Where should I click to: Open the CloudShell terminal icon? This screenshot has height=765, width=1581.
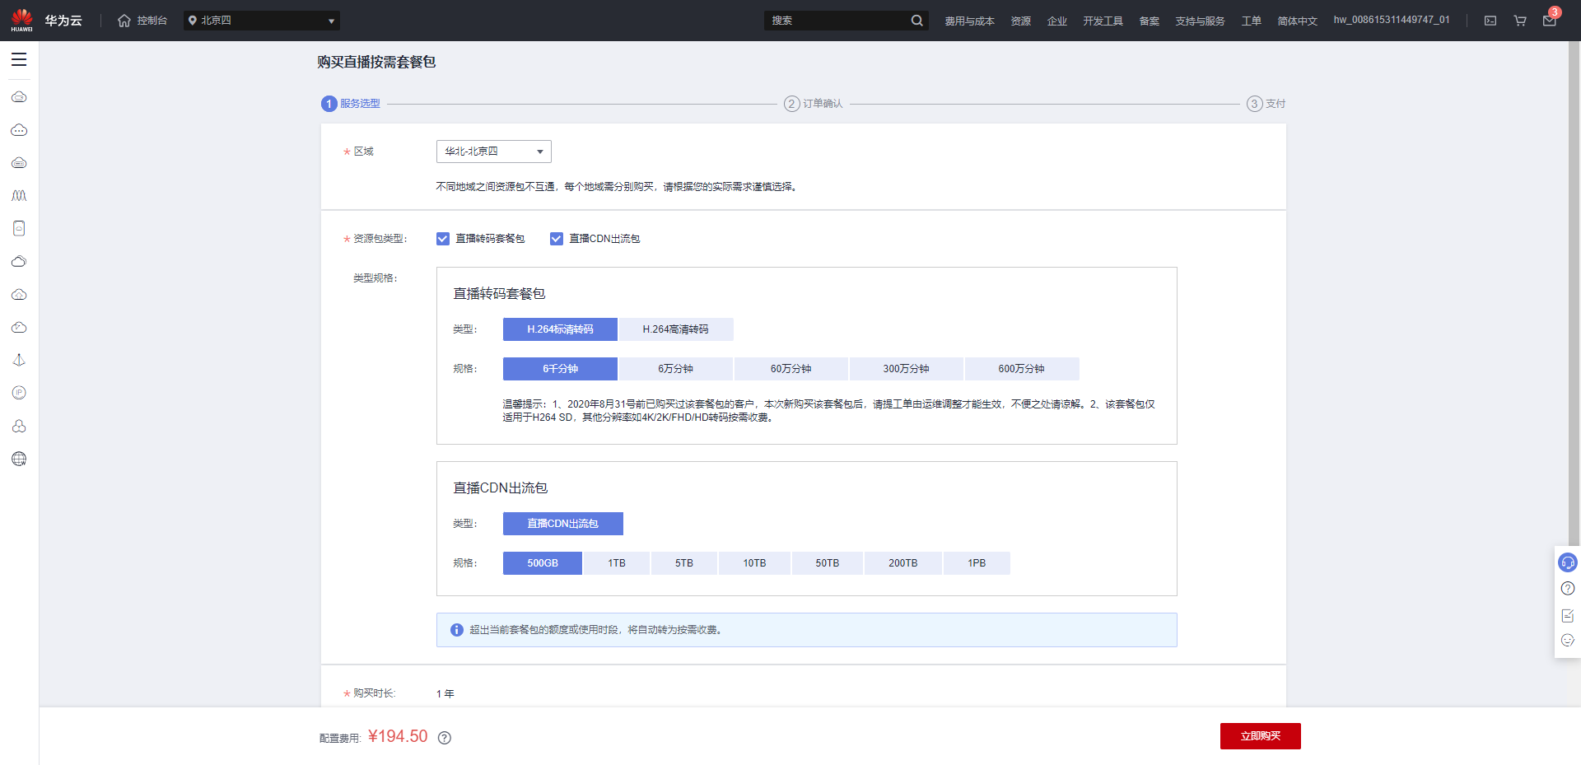1490,21
